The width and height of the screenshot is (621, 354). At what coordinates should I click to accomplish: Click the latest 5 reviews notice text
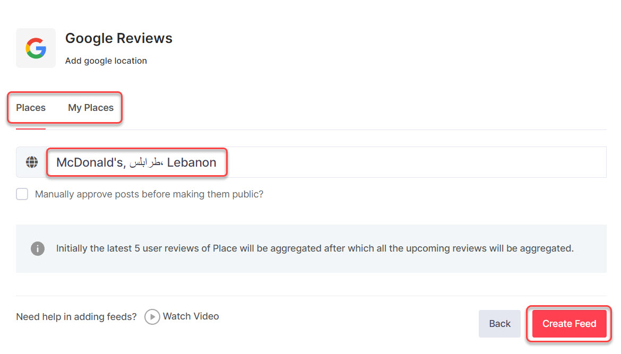pos(315,248)
